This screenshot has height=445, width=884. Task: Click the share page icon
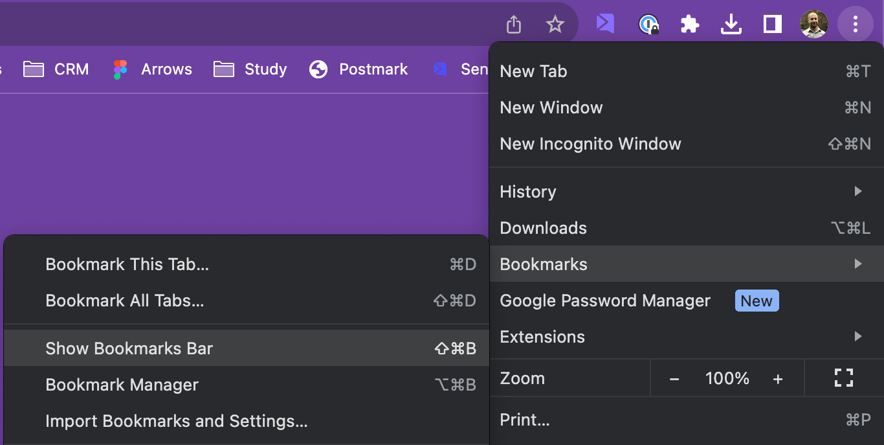(513, 25)
